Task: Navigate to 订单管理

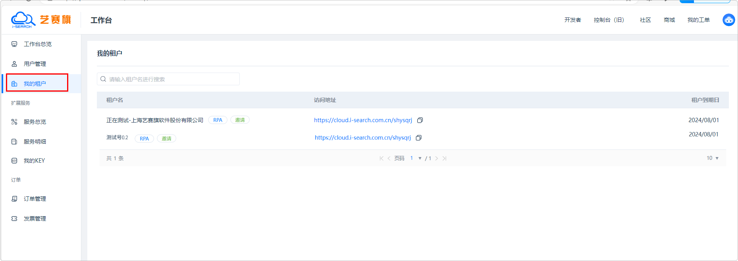Action: [x=35, y=199]
